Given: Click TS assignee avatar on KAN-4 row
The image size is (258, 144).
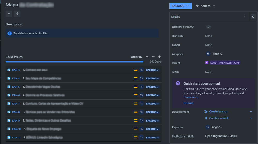Looking at the screenshot, I should 141,78.
